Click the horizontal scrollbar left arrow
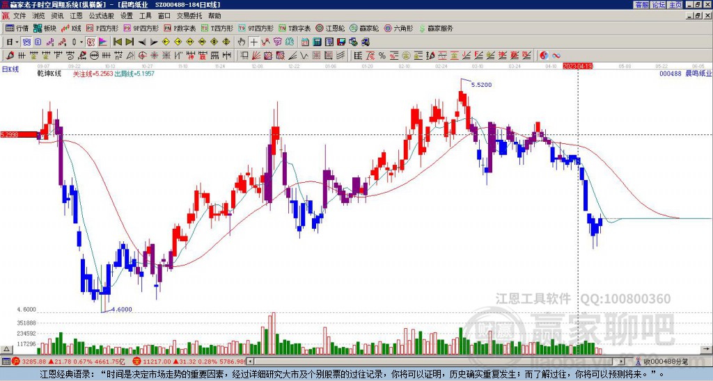The height and width of the screenshot is (381, 713). point(251,362)
